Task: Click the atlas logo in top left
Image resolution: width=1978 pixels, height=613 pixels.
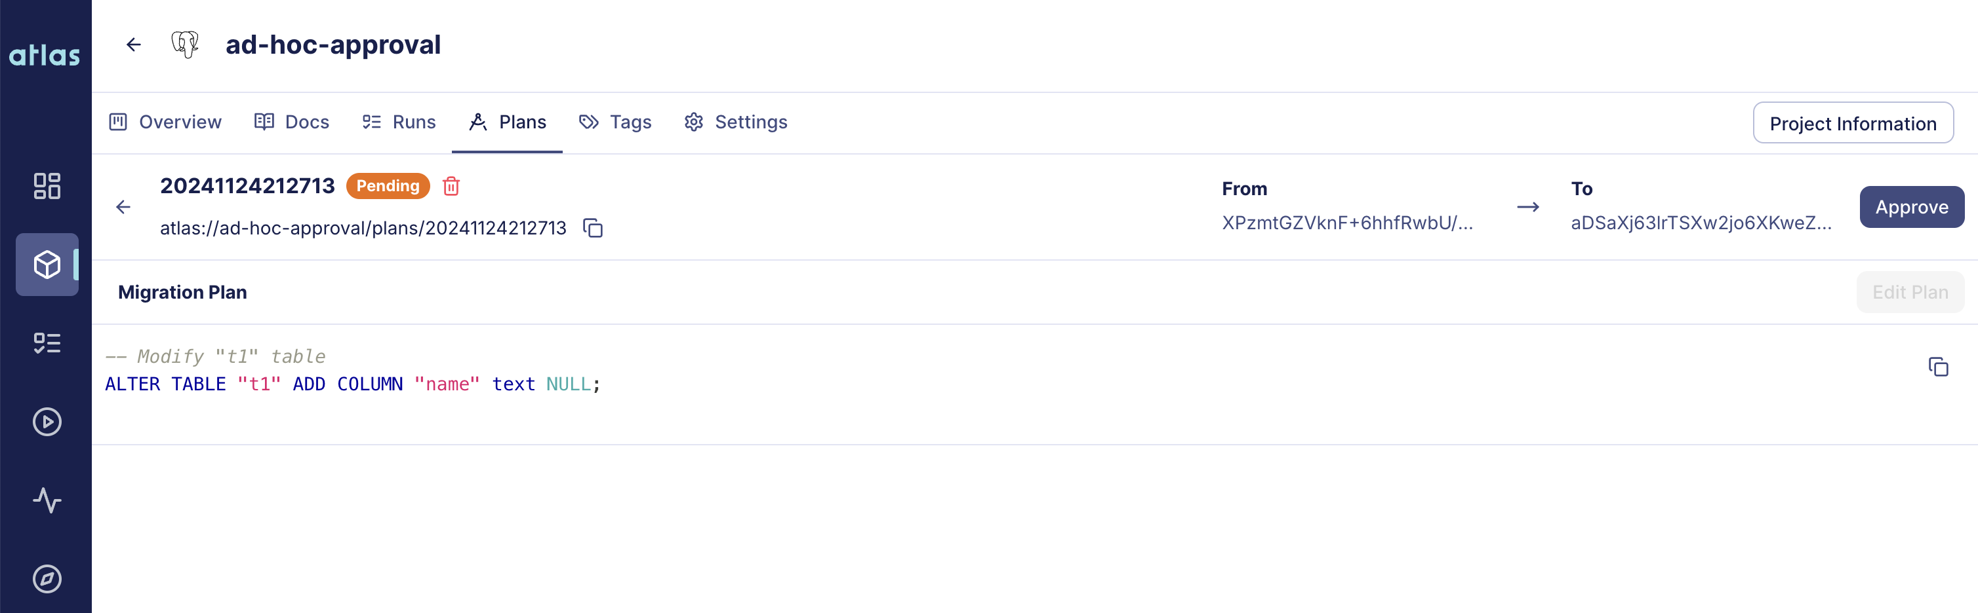Action: coord(45,54)
